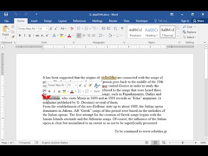The image size is (208, 156).
Task: Switch to the Review tab
Action: (x=113, y=21)
